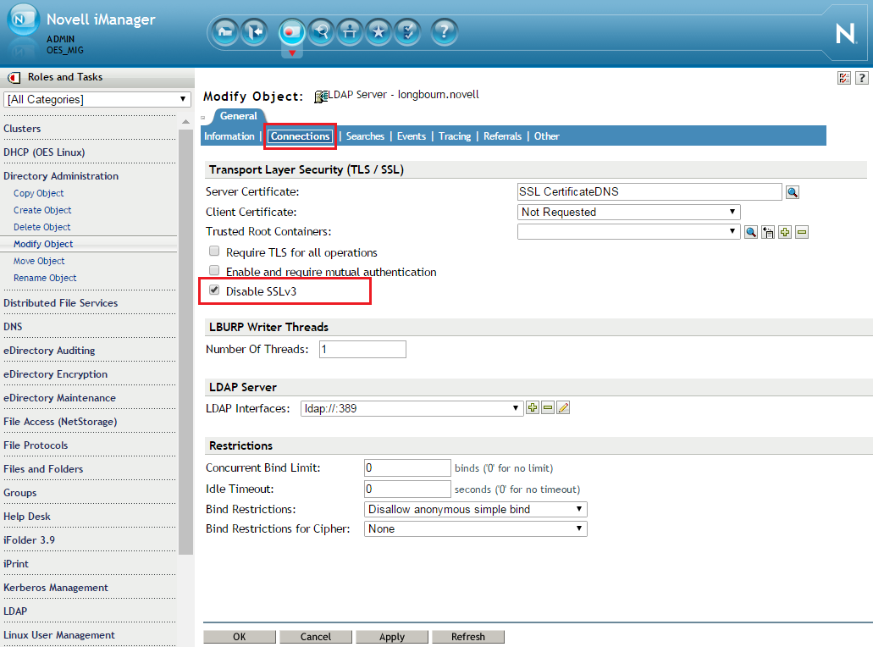
Task: Click the LDAP Server object icon
Action: [321, 97]
